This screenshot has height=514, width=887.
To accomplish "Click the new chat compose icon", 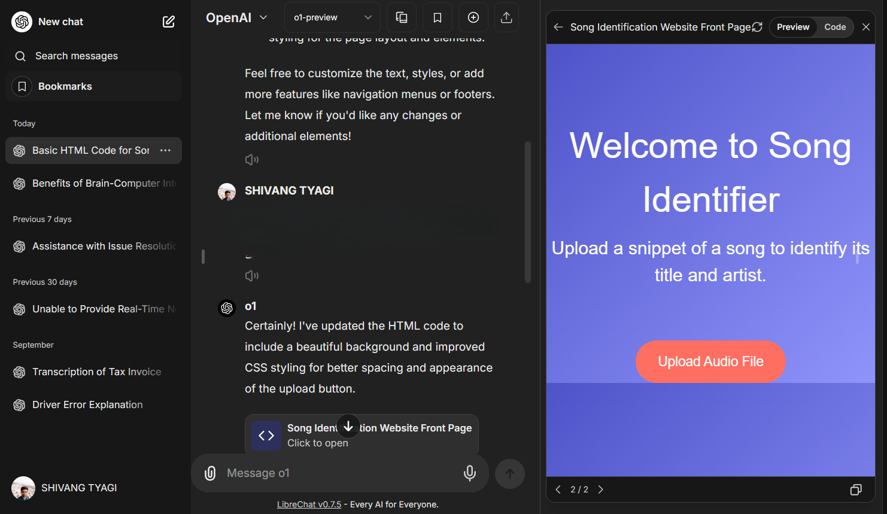I will pos(169,22).
